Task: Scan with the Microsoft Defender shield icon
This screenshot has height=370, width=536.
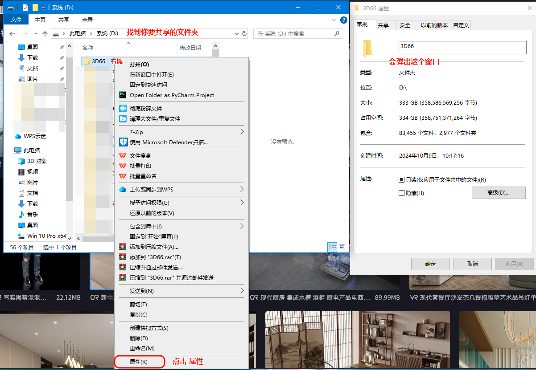Action: [x=123, y=142]
